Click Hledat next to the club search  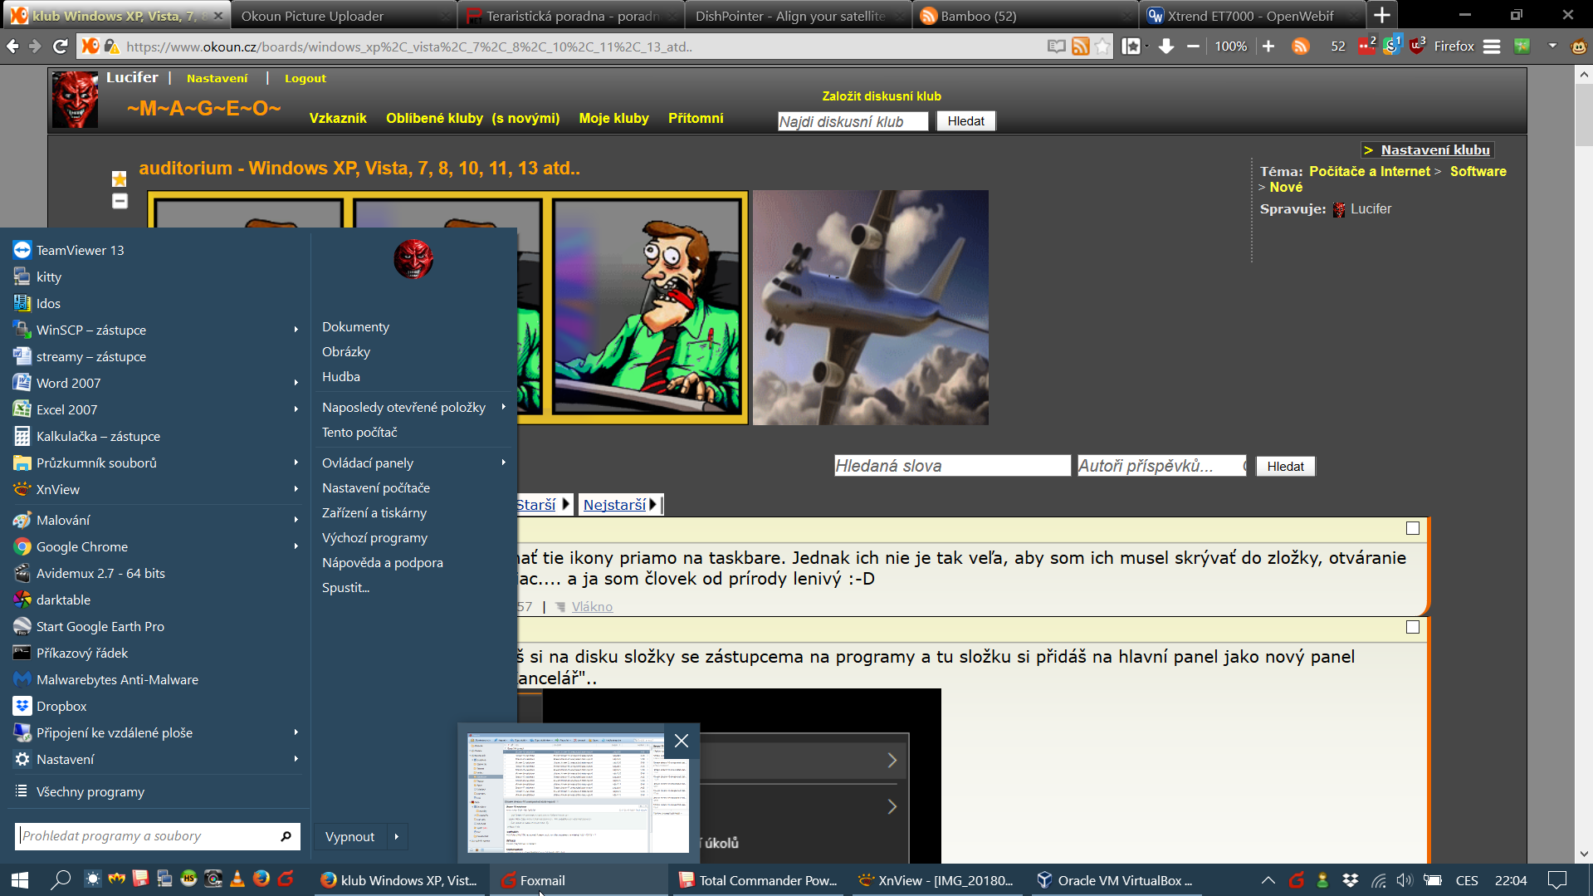coord(965,121)
